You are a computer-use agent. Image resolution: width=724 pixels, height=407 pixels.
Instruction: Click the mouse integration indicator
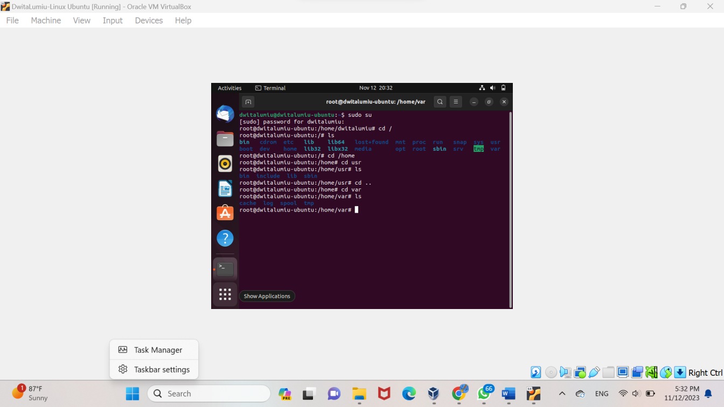click(x=666, y=372)
